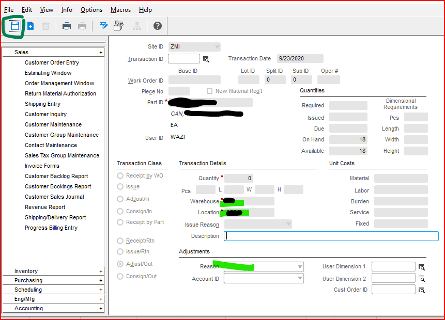Viewport: 445px width, 320px height.
Task: Click the Save icon in the toolbar
Action: (x=15, y=26)
